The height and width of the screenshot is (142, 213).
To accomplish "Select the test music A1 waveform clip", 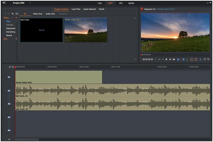I will pyautogui.click(x=112, y=90).
